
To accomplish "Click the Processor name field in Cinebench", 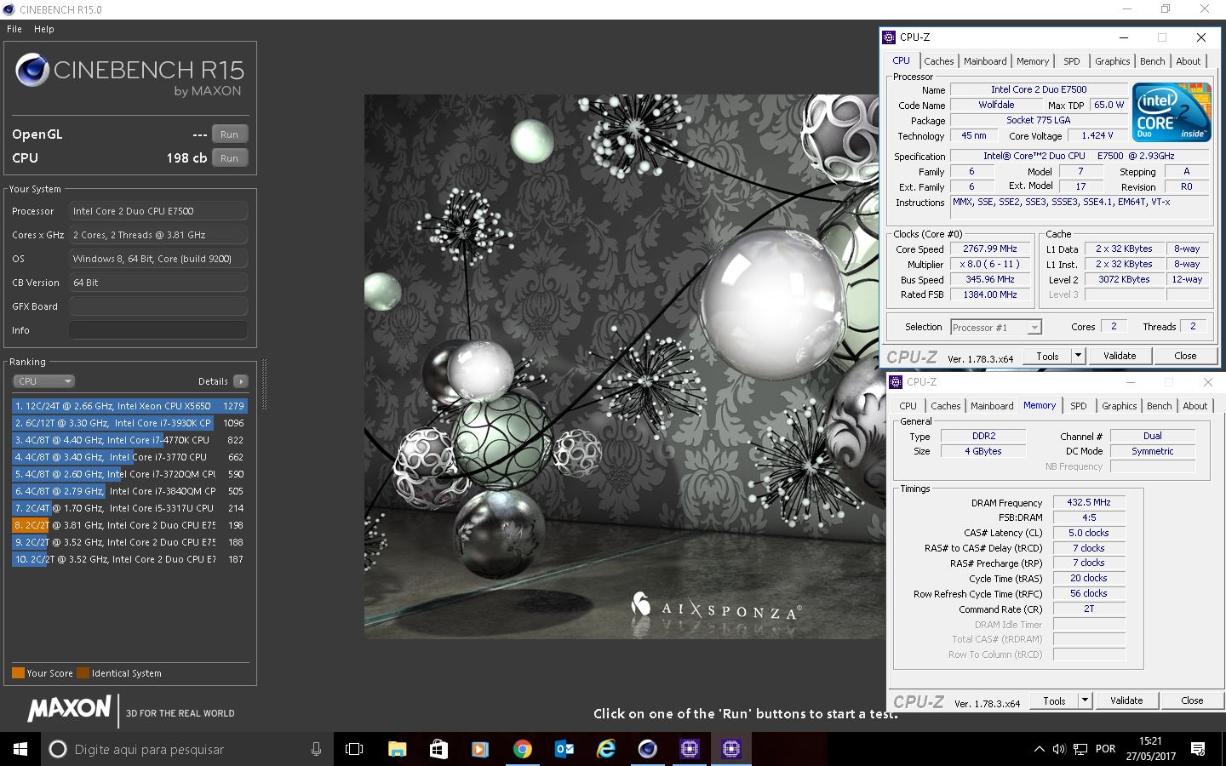I will coord(158,211).
